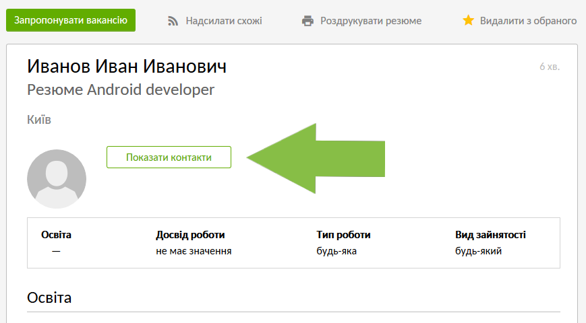Click the будь-яка value
586x323 pixels.
click(x=336, y=251)
